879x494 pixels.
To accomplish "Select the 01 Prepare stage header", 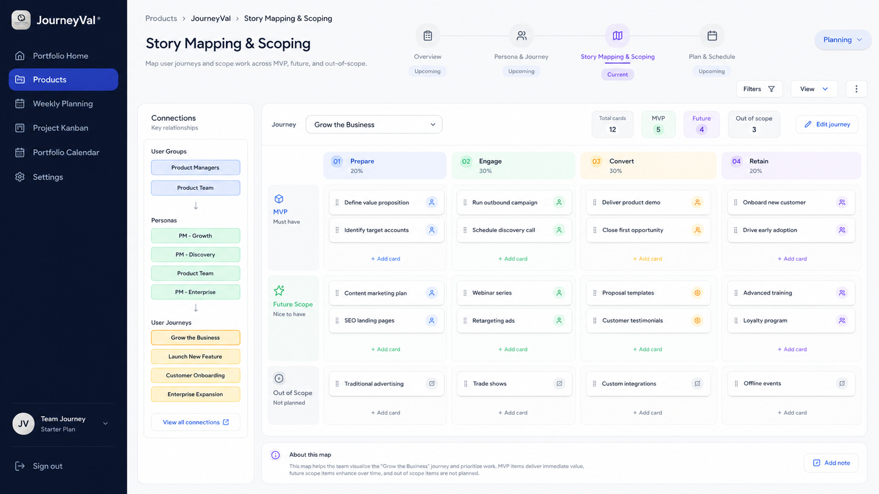I will [385, 165].
